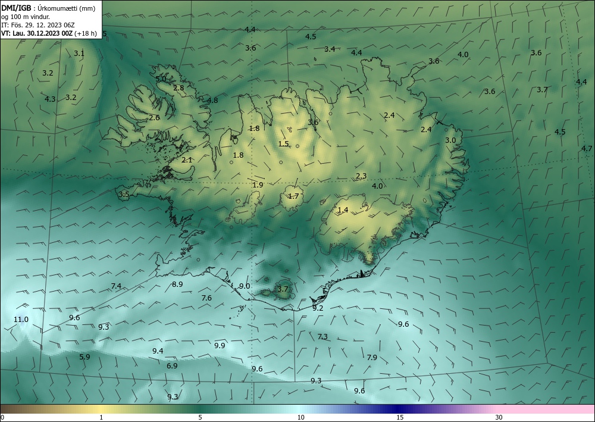Screen dimensions: 595x422
Task: Click the 1.9 map value
Action: pos(258,185)
